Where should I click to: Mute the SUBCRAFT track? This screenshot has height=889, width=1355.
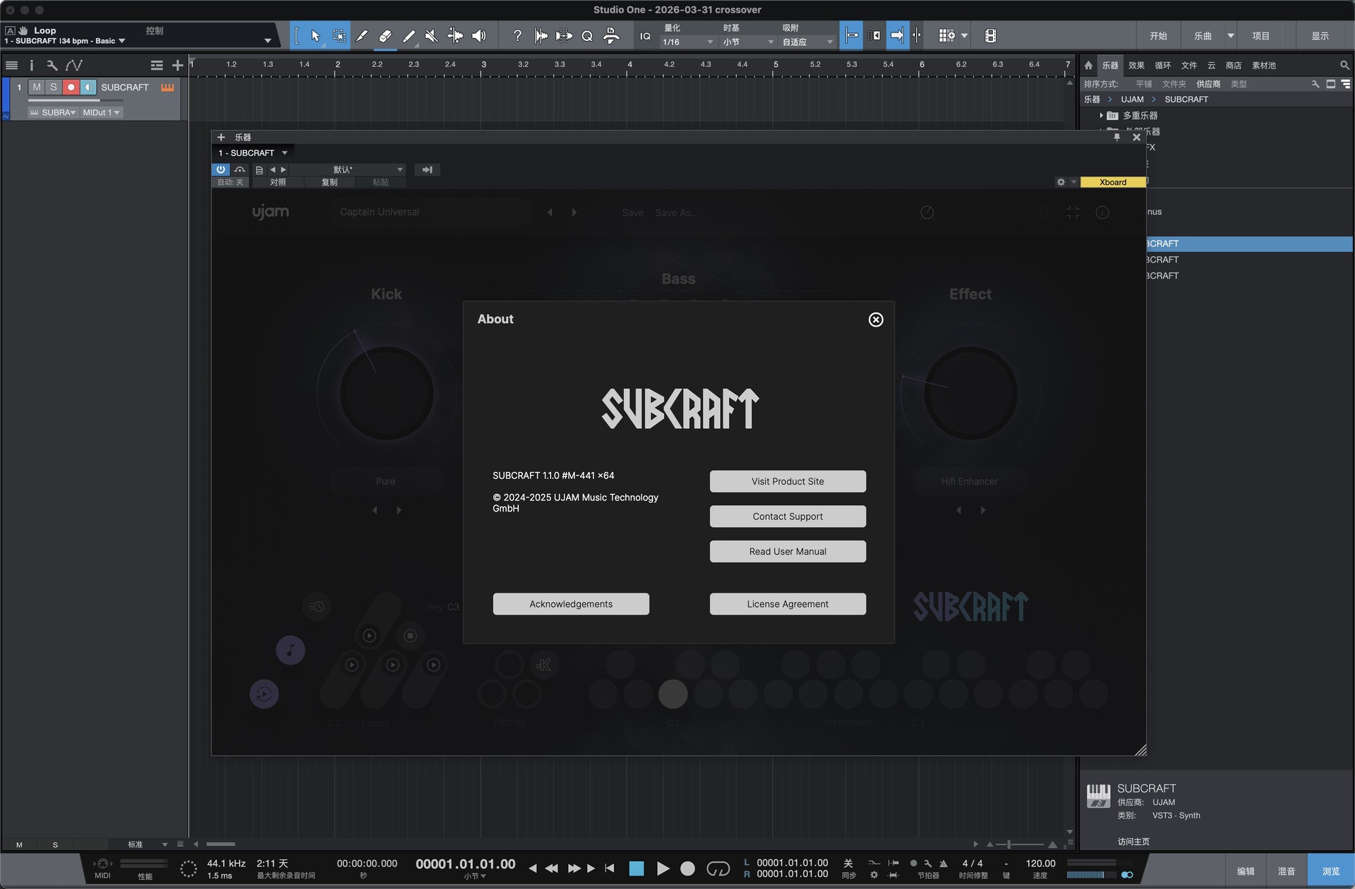37,87
